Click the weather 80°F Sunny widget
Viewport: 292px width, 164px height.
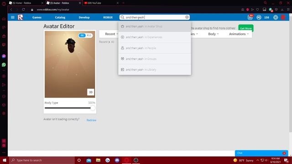pos(243,160)
